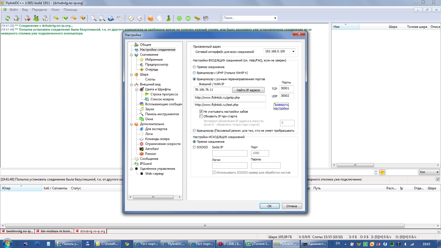Image resolution: width=441 pixels, height=248 pixels.
Task: Click the 'Проверить настройки' link
Action: point(281,107)
